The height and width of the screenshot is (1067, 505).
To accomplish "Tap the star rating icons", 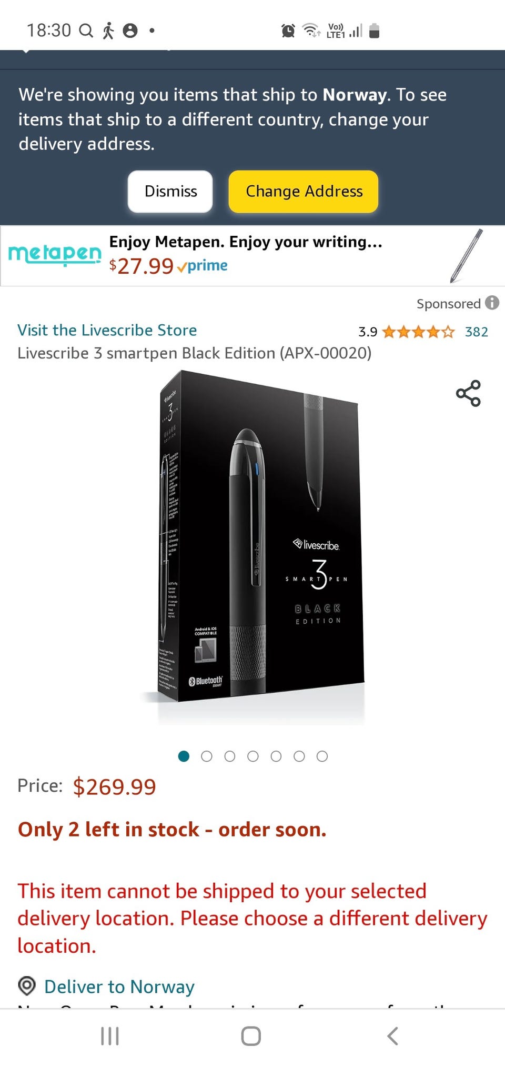I will pos(418,332).
